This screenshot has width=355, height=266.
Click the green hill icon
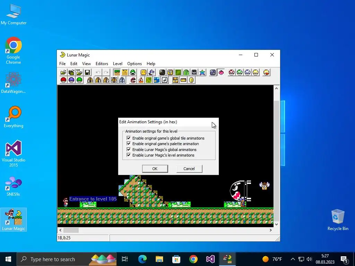tap(186, 72)
